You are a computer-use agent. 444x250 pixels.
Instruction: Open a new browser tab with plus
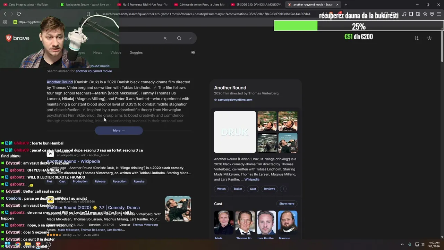(346, 5)
